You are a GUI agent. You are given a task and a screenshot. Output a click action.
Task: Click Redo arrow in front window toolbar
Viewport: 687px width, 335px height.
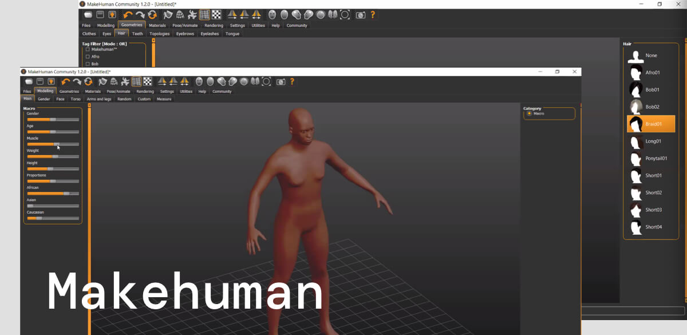pyautogui.click(x=77, y=82)
